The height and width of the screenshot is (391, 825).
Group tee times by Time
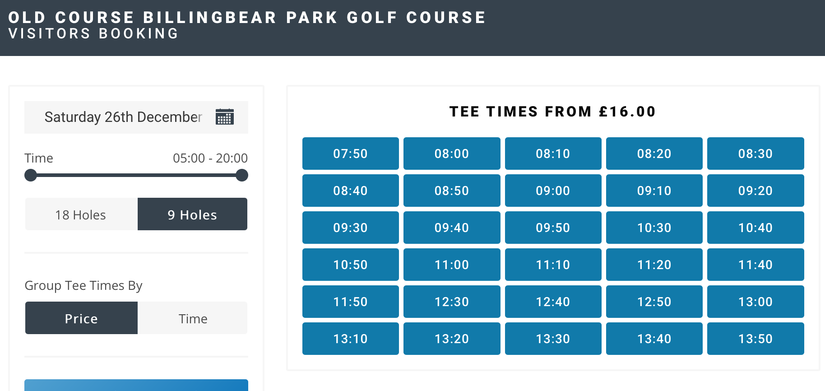(193, 318)
